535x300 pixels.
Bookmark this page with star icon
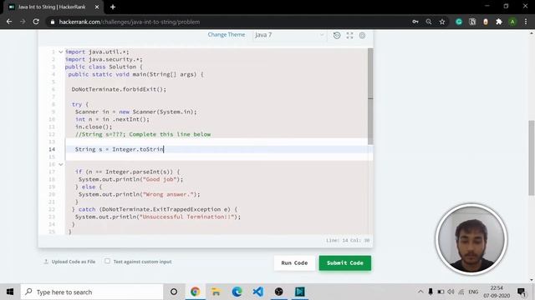click(x=442, y=22)
